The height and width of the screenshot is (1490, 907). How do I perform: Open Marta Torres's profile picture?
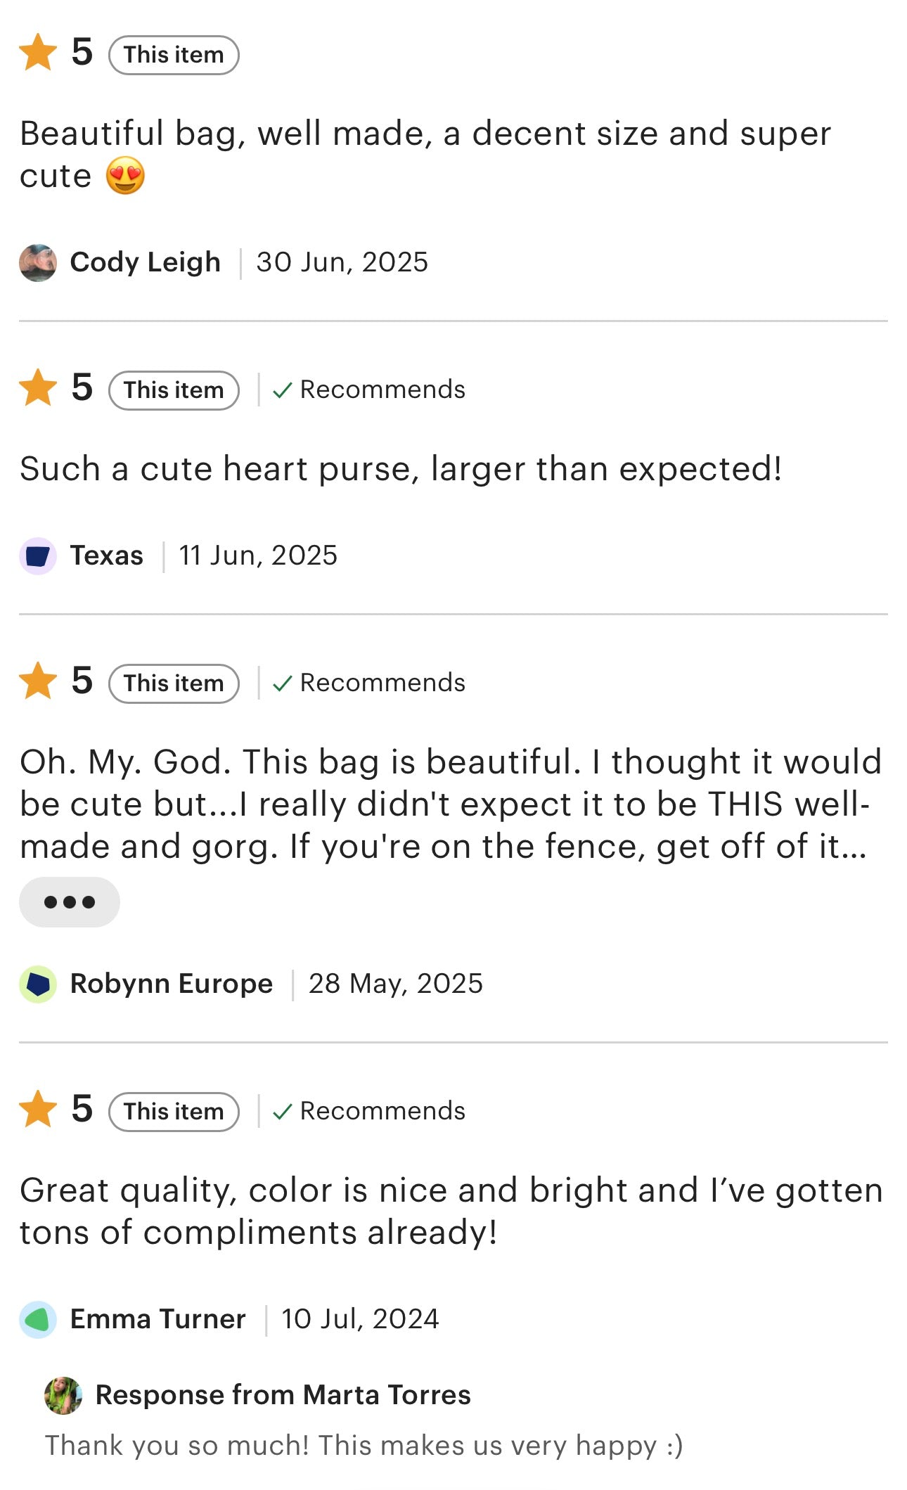[64, 1395]
